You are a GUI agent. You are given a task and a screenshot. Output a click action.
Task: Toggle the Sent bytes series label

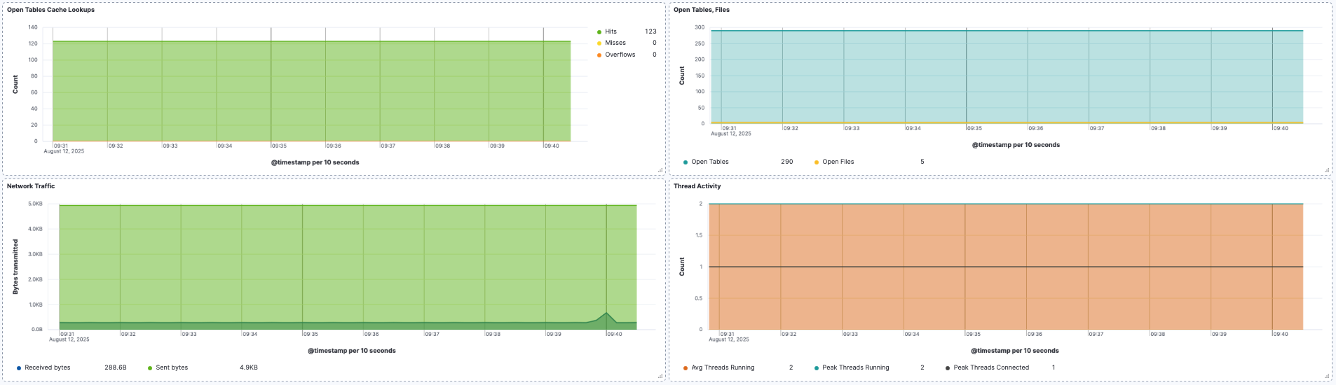(x=172, y=367)
